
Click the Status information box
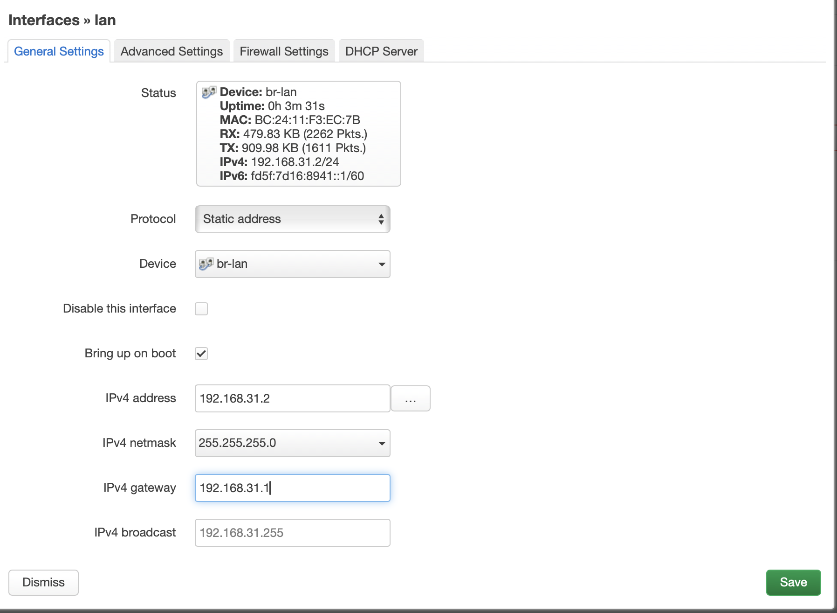tap(298, 134)
